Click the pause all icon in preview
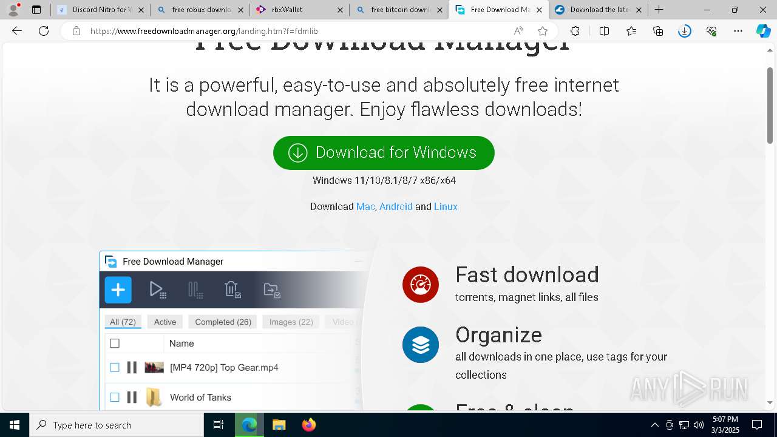The width and height of the screenshot is (777, 437). [x=195, y=290]
